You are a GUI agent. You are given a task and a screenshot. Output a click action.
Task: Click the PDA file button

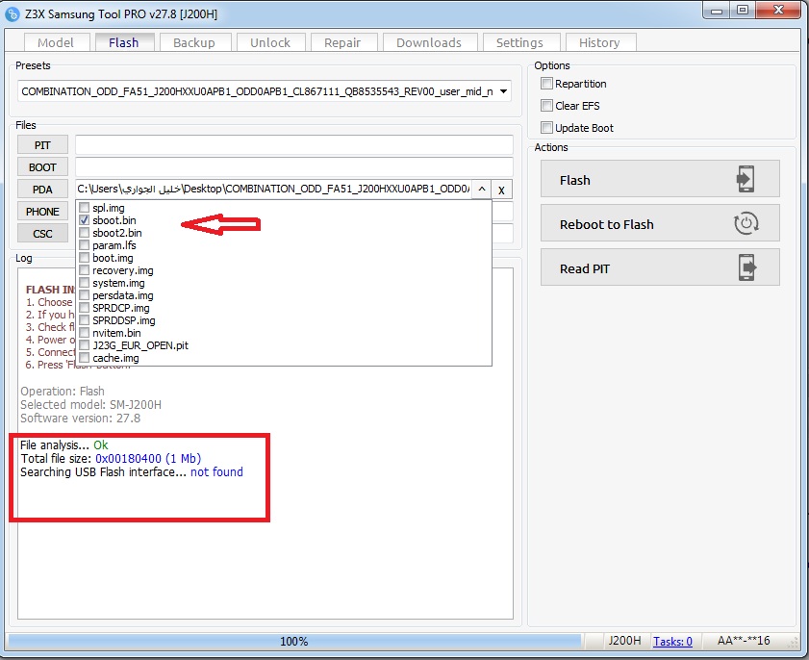coord(42,190)
